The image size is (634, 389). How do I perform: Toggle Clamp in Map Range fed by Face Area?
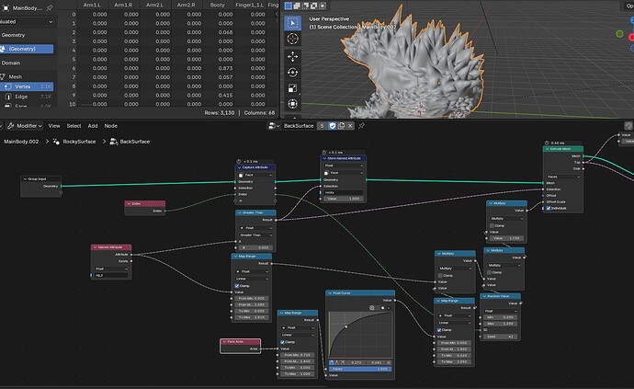click(282, 342)
